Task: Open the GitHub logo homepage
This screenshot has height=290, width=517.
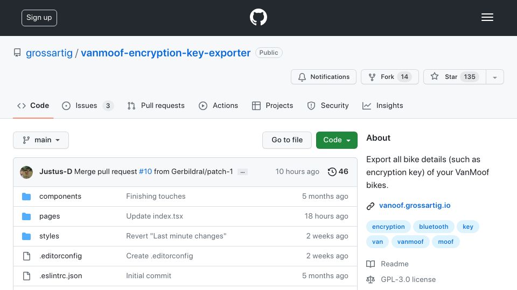Action: click(x=258, y=17)
